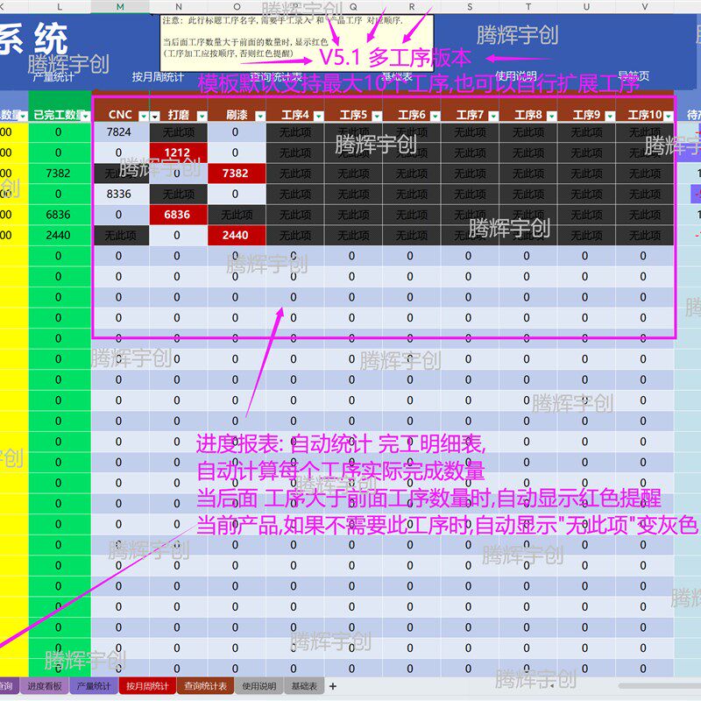Image resolution: width=701 pixels, height=701 pixels.
Task: Select 无此项 cell under 工序10 in 8336 row
Action: coord(645,194)
